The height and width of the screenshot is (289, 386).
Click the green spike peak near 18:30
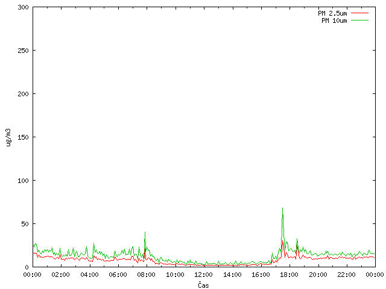point(297,239)
